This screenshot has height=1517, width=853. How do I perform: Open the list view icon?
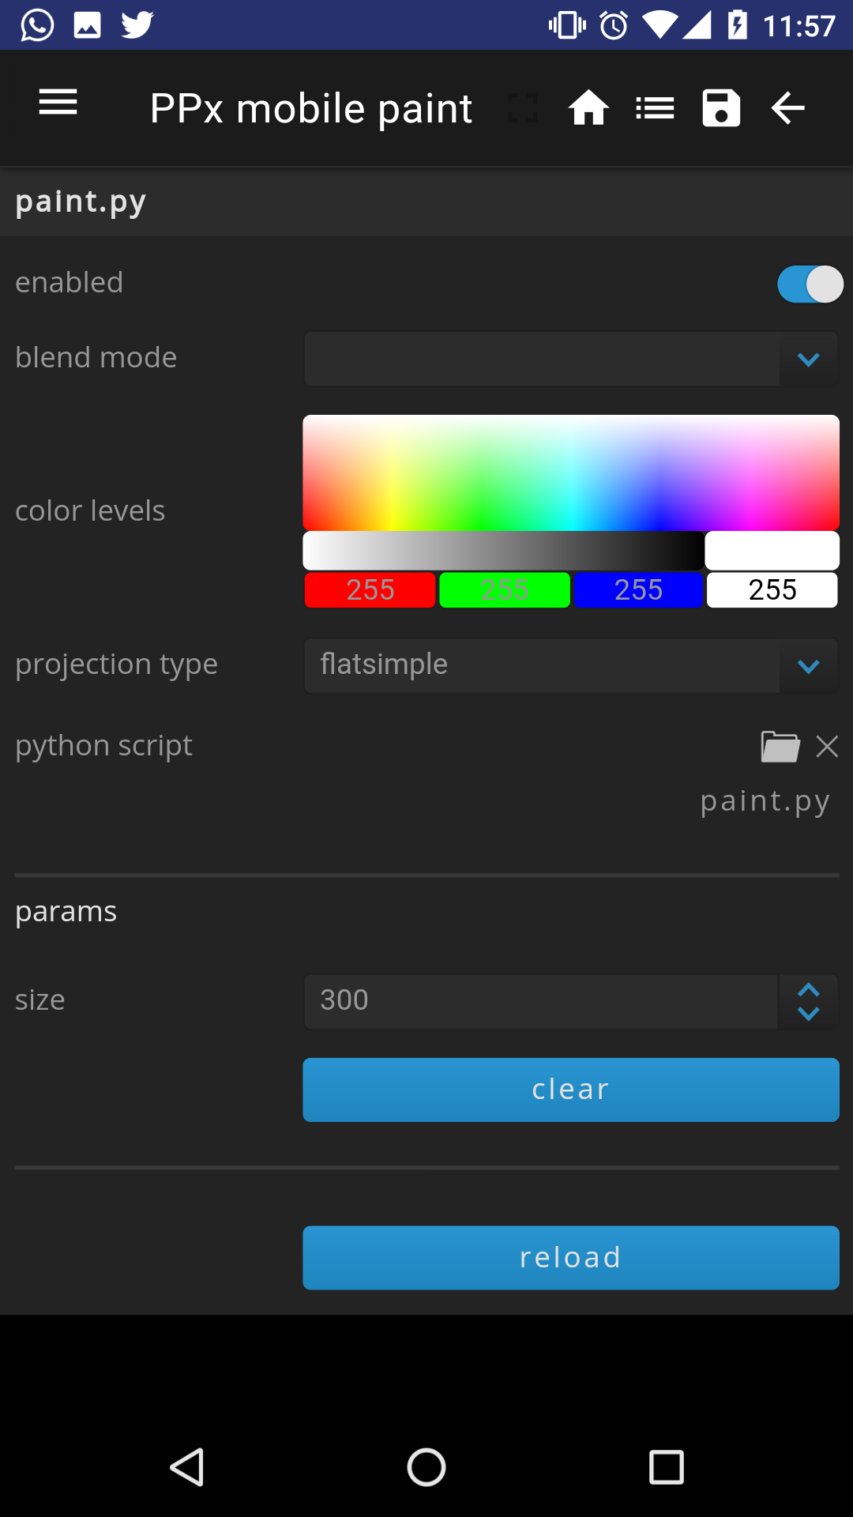(655, 108)
